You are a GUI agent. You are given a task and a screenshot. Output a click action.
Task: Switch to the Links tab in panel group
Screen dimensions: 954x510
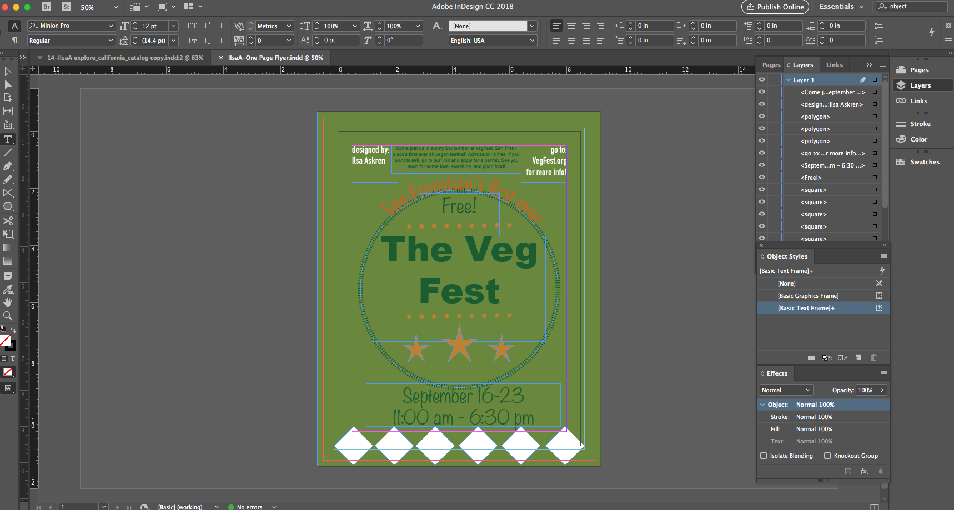(x=834, y=65)
